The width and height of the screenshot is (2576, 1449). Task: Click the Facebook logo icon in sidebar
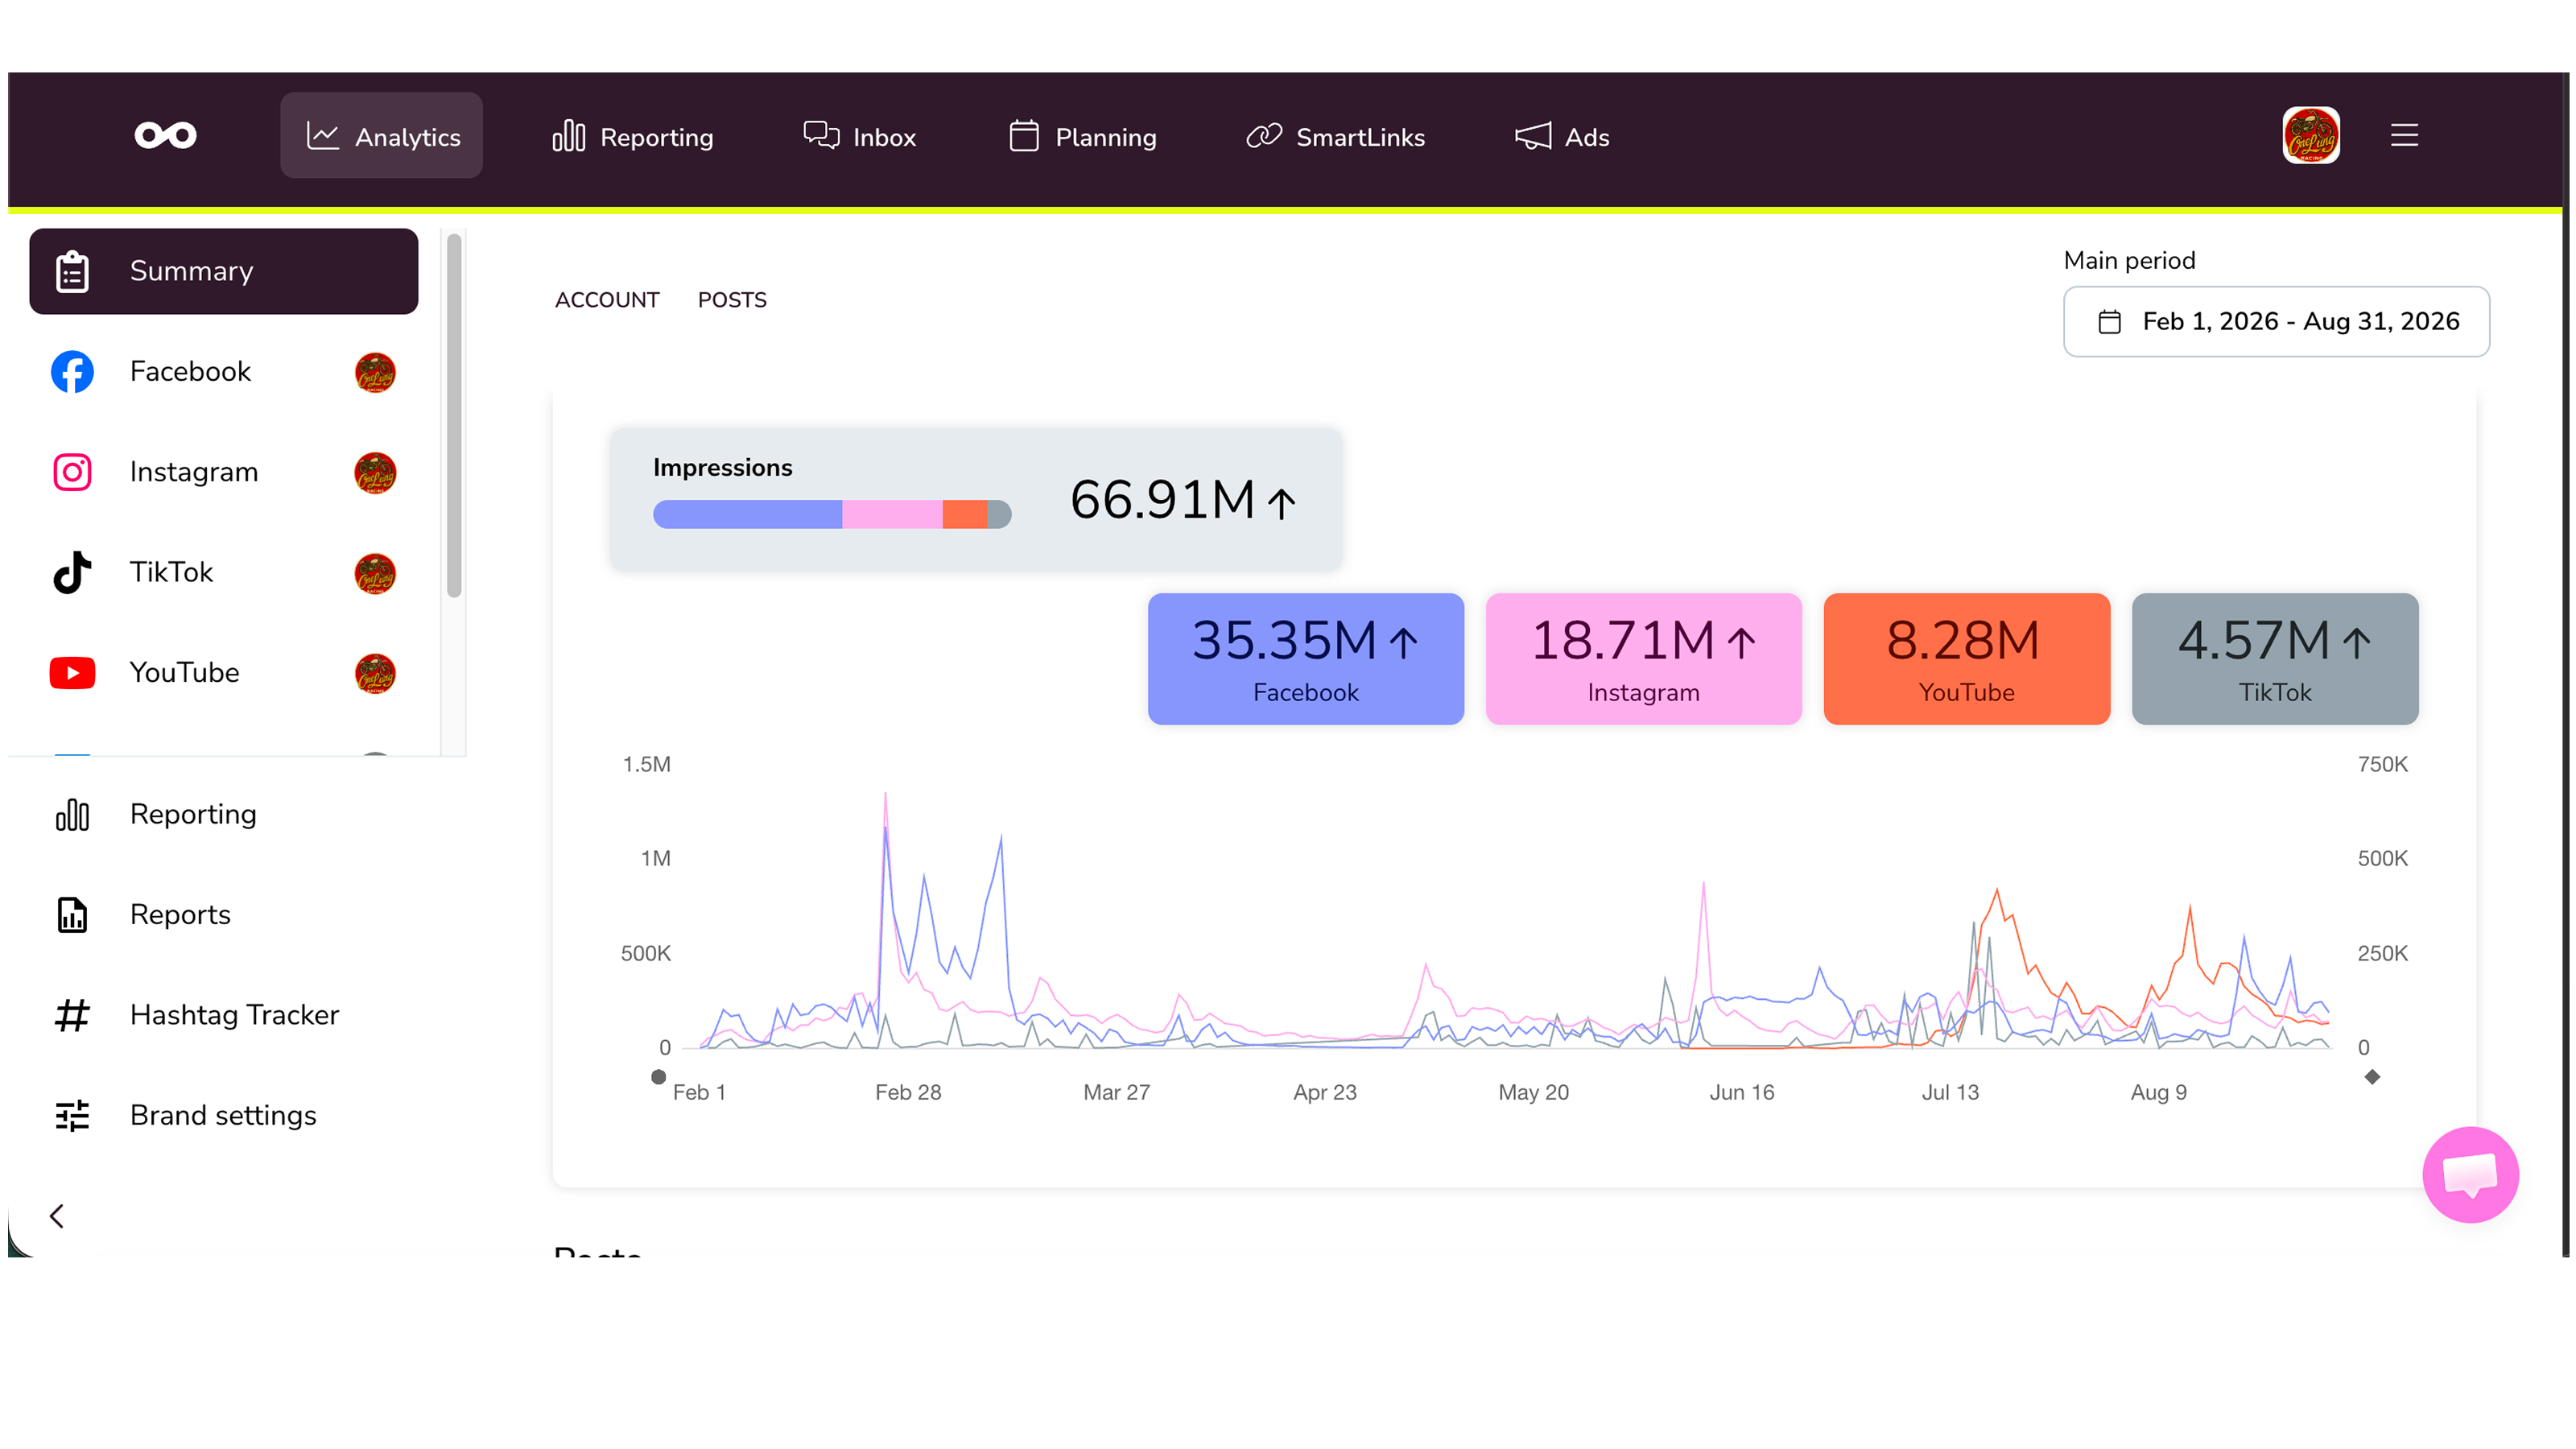(72, 372)
